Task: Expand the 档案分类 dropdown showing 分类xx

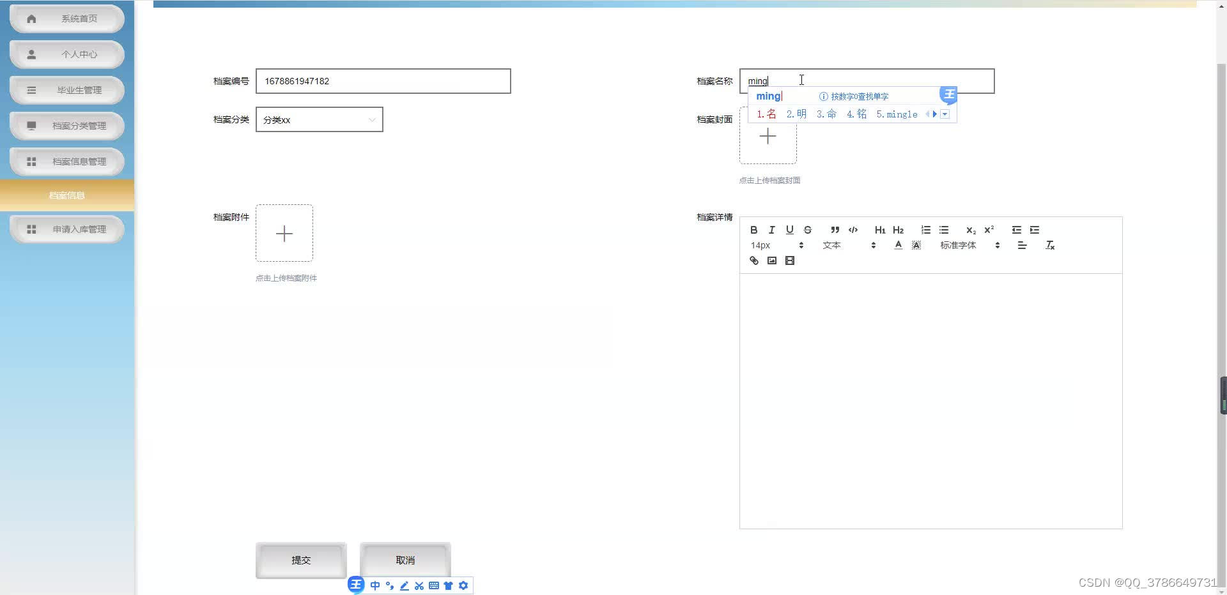Action: [x=320, y=119]
